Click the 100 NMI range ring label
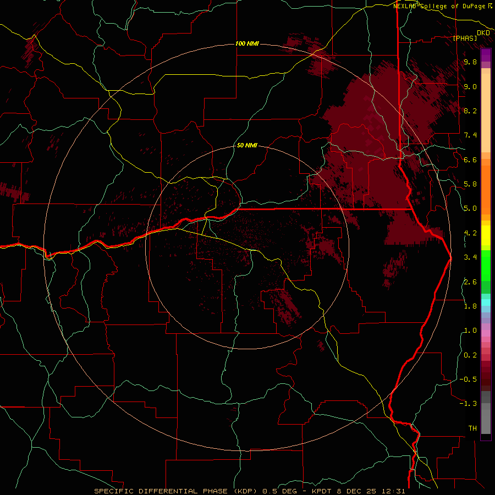Image resolution: width=495 pixels, height=495 pixels. [247, 43]
